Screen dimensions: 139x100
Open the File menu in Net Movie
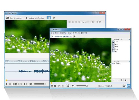(x=53, y=33)
